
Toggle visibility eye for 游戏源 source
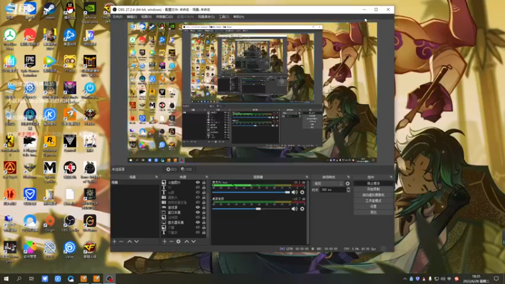click(x=198, y=208)
